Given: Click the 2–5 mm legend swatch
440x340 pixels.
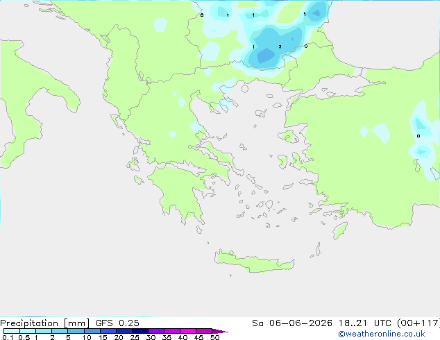Looking at the screenshot, I should point(60,331).
